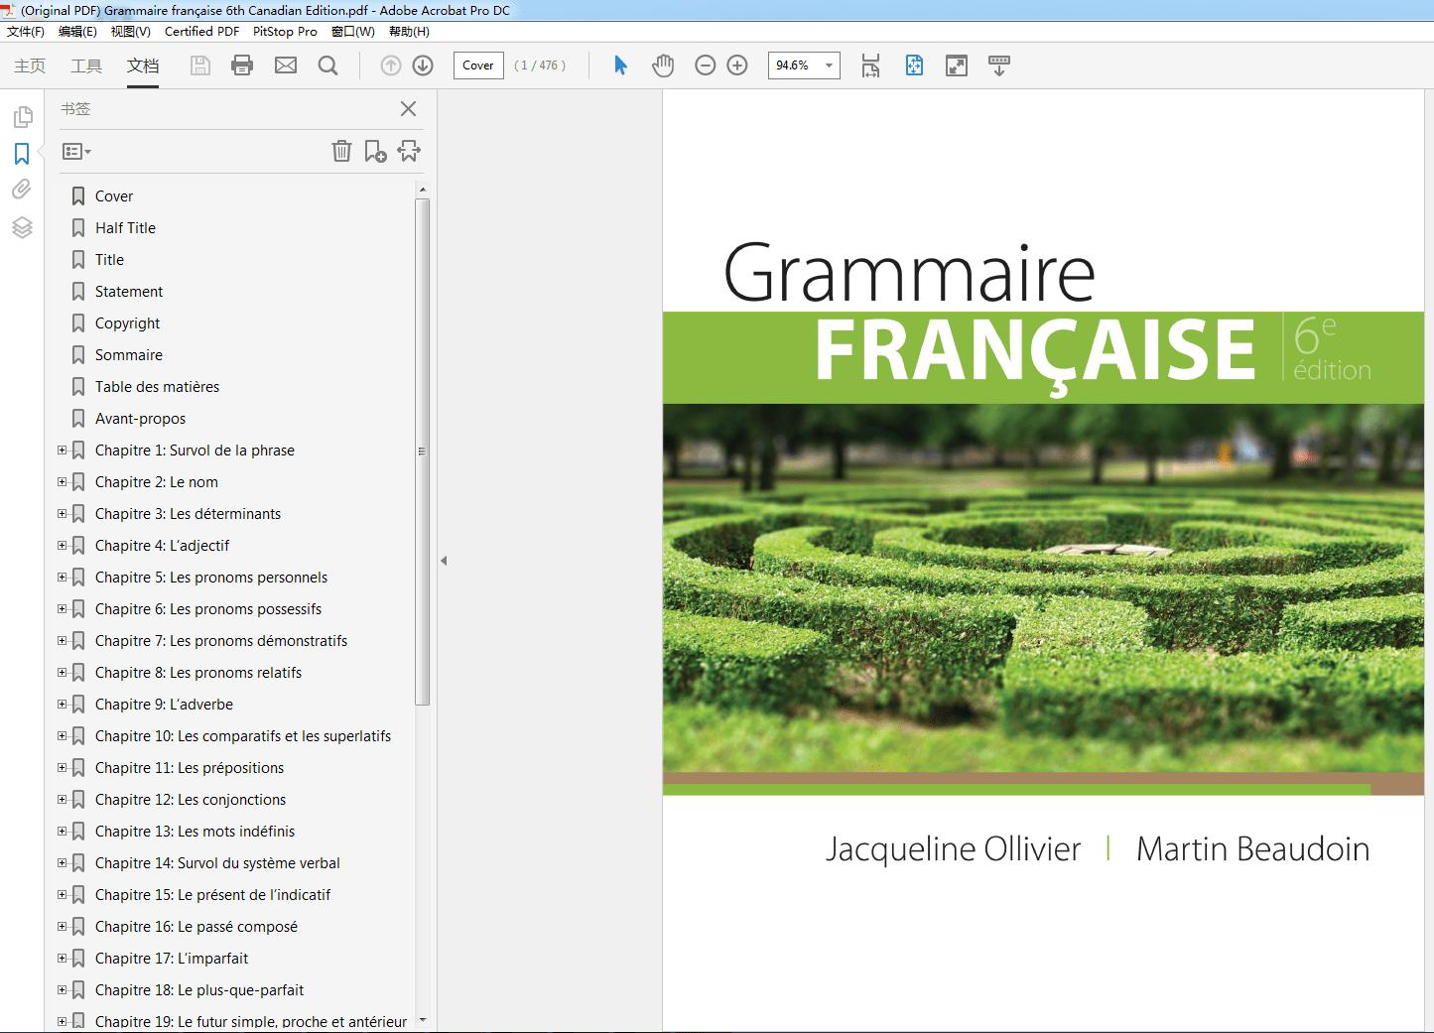Delete selected bookmark trash icon
Screen dimensions: 1434x1033
pyautogui.click(x=341, y=151)
